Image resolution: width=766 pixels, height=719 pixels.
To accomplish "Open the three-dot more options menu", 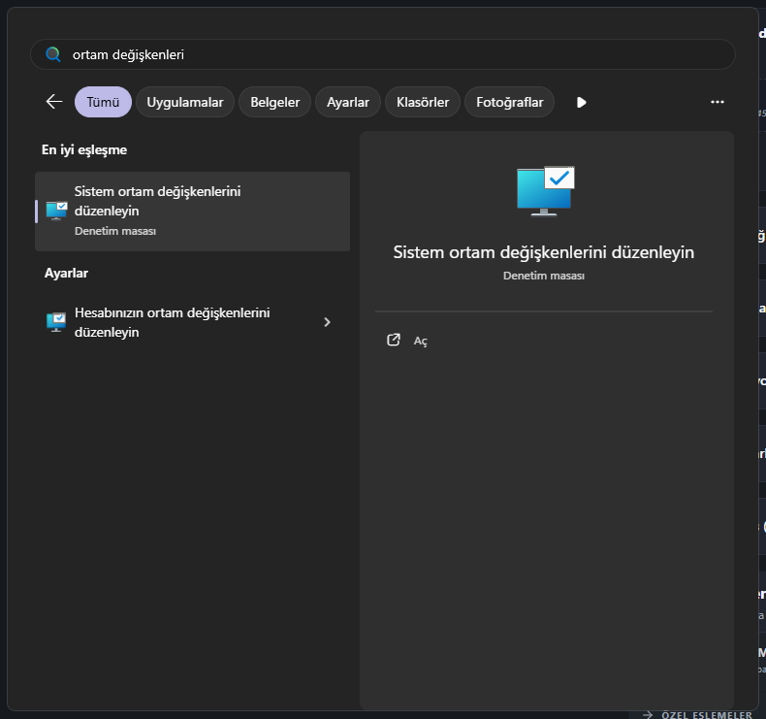I will (718, 102).
